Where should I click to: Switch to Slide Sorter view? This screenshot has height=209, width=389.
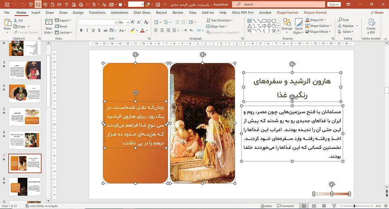pyautogui.click(x=314, y=206)
